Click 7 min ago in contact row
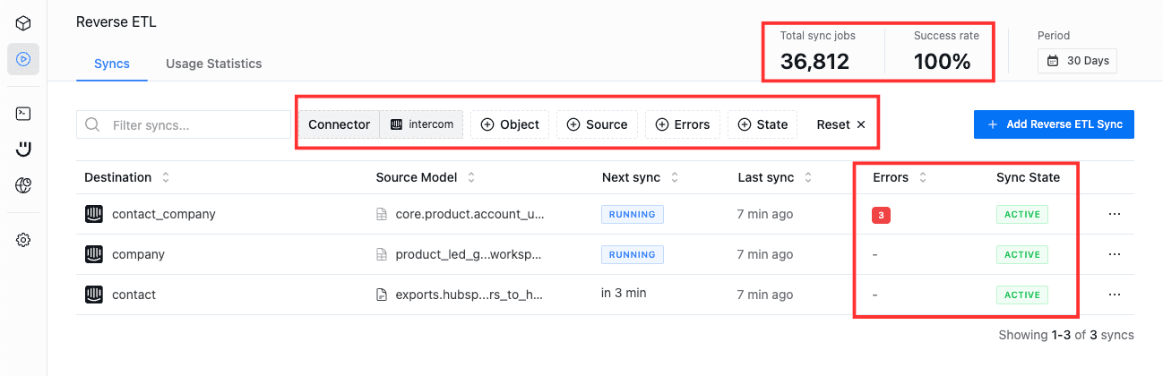This screenshot has width=1163, height=376. (764, 295)
